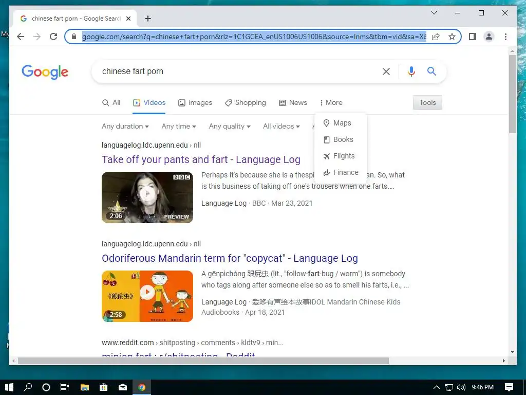This screenshot has height=395, width=526.
Task: Start voice search with the microphone
Action: point(411,71)
